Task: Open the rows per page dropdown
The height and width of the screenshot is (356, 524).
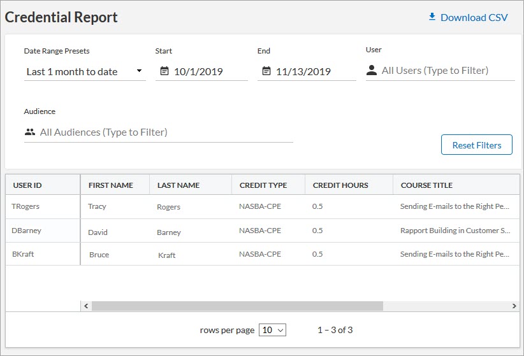Action: 273,330
